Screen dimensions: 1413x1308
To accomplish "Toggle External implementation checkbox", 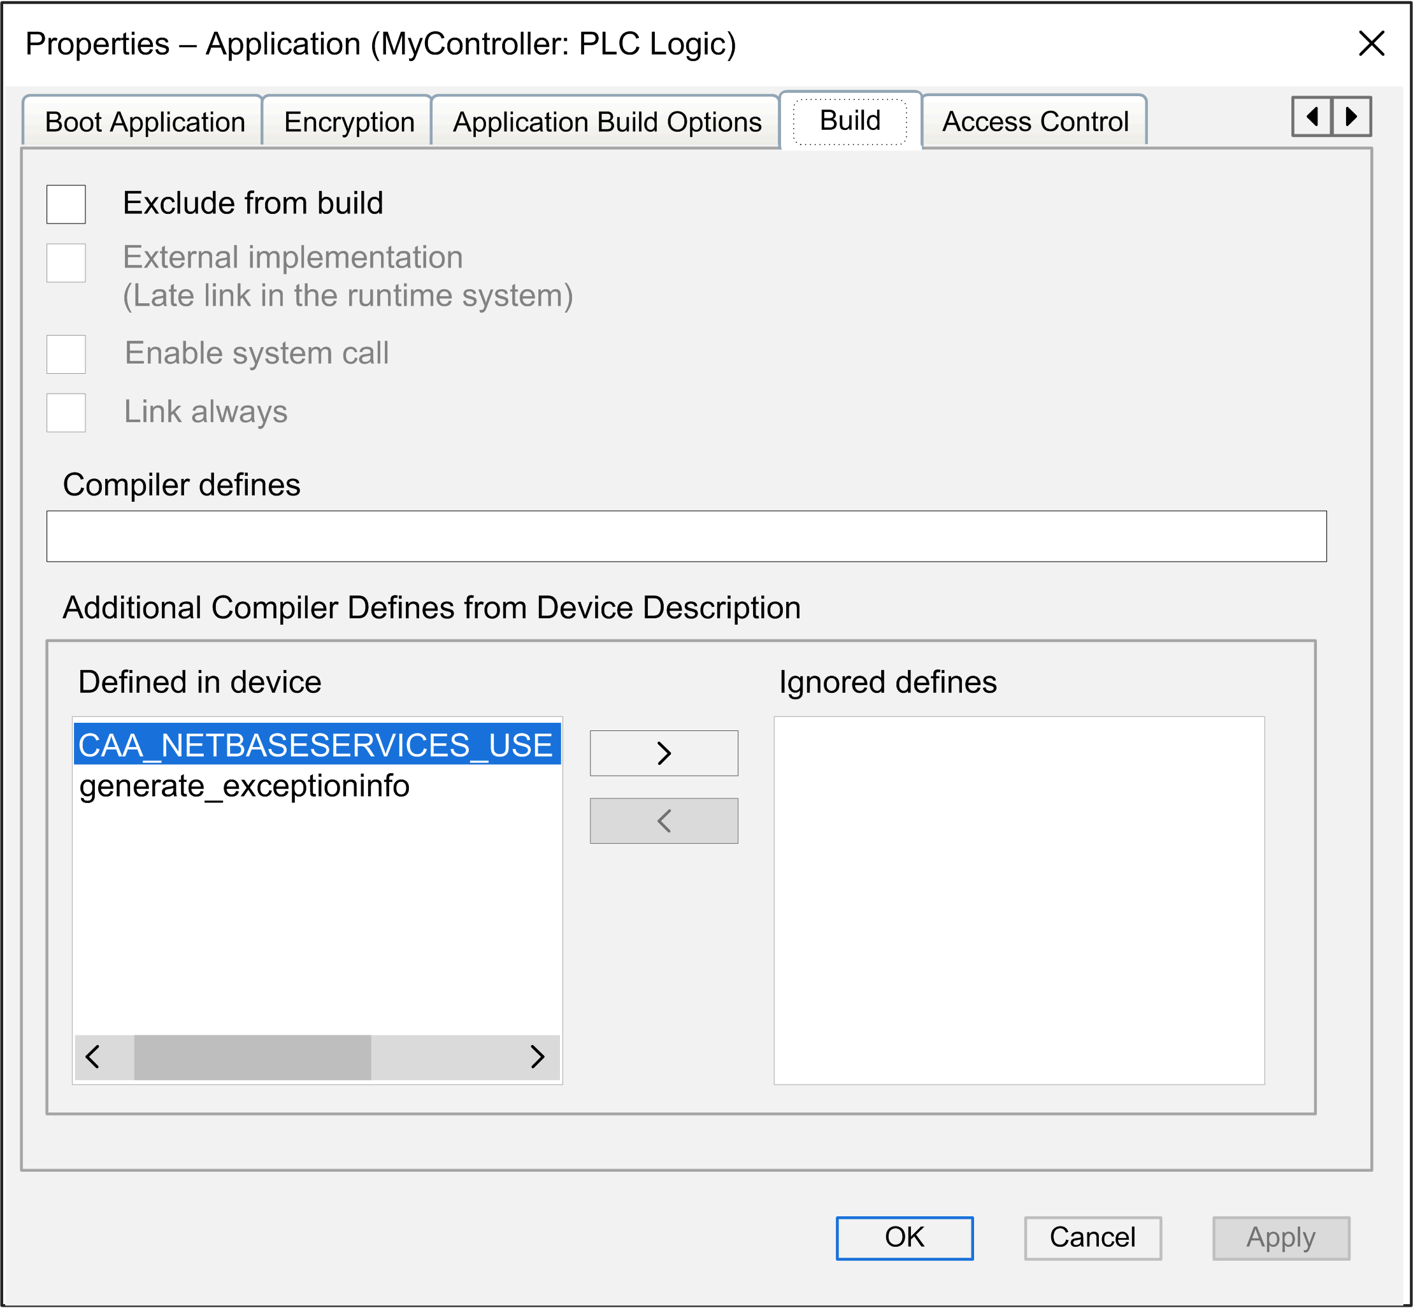I will click(66, 262).
